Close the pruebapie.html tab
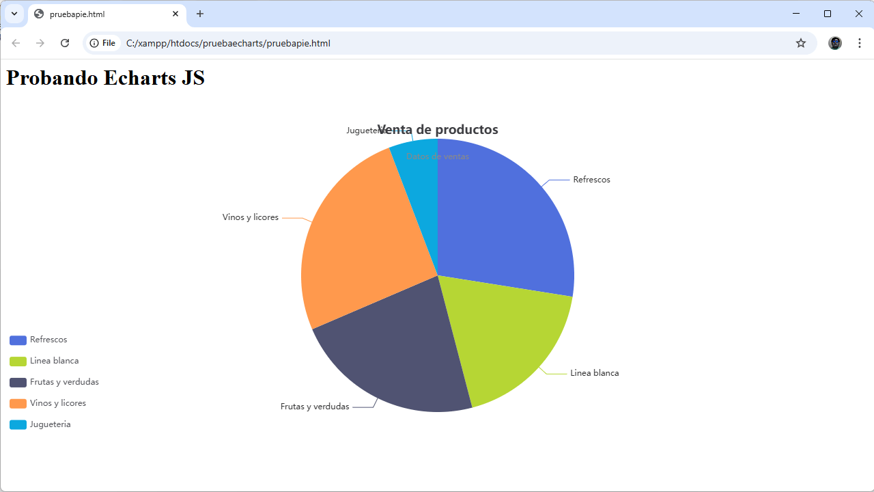This screenshot has height=492, width=874. click(x=175, y=14)
